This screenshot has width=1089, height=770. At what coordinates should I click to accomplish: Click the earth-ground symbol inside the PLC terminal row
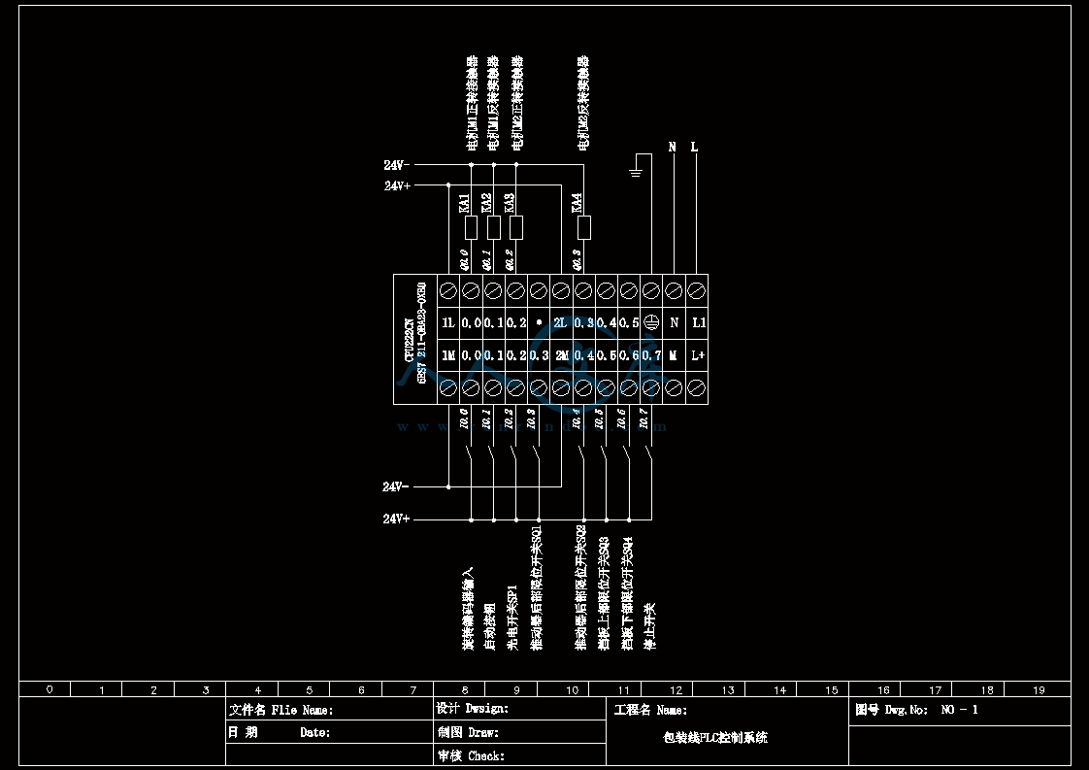650,322
